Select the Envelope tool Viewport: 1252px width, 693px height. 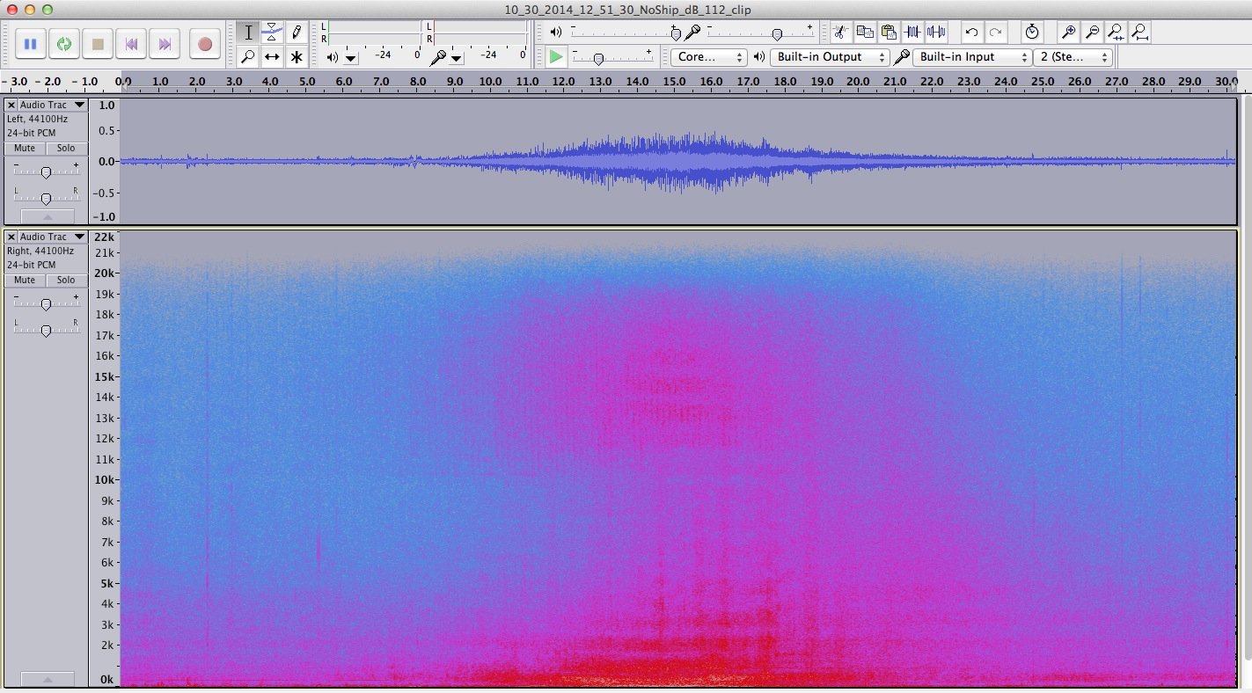[x=273, y=33]
